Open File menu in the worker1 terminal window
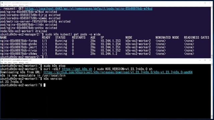This screenshot has width=214, height=120. [2, 63]
